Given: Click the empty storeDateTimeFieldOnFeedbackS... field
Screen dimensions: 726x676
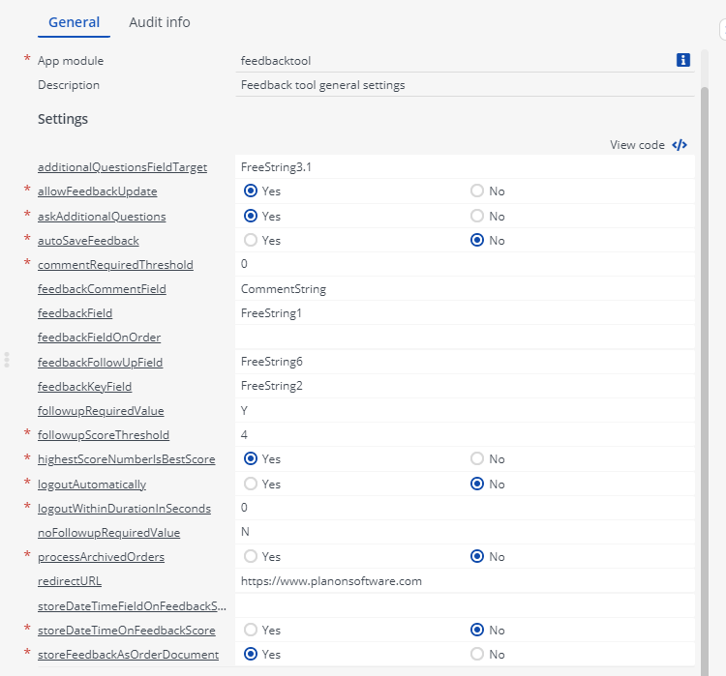Looking at the screenshot, I should click(x=465, y=605).
